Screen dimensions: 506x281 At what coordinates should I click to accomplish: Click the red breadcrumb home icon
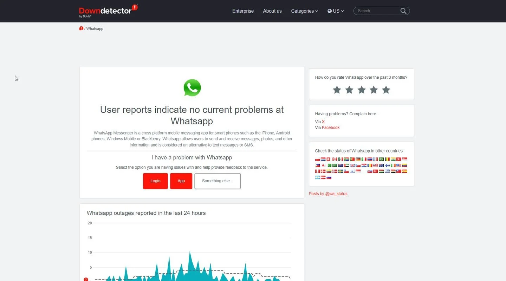coord(81,28)
